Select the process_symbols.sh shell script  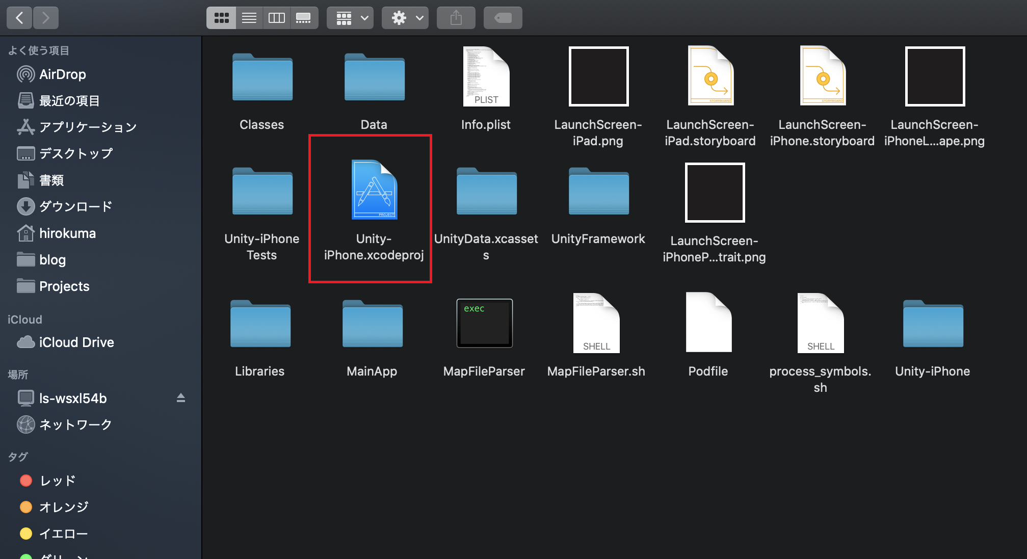[x=820, y=323]
